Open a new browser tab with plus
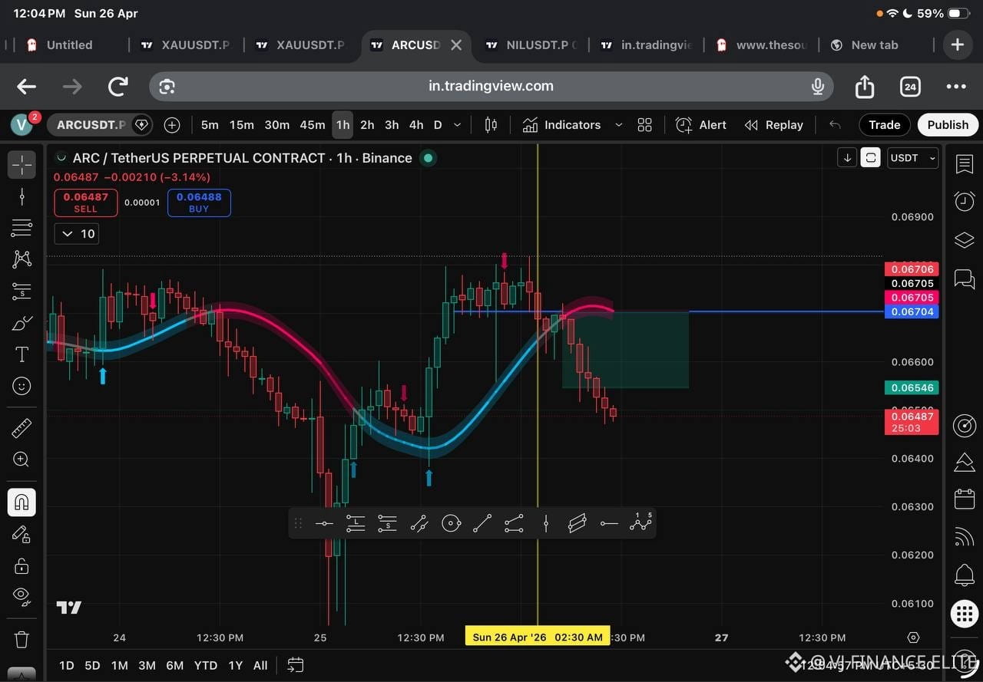983x682 pixels. tap(957, 44)
